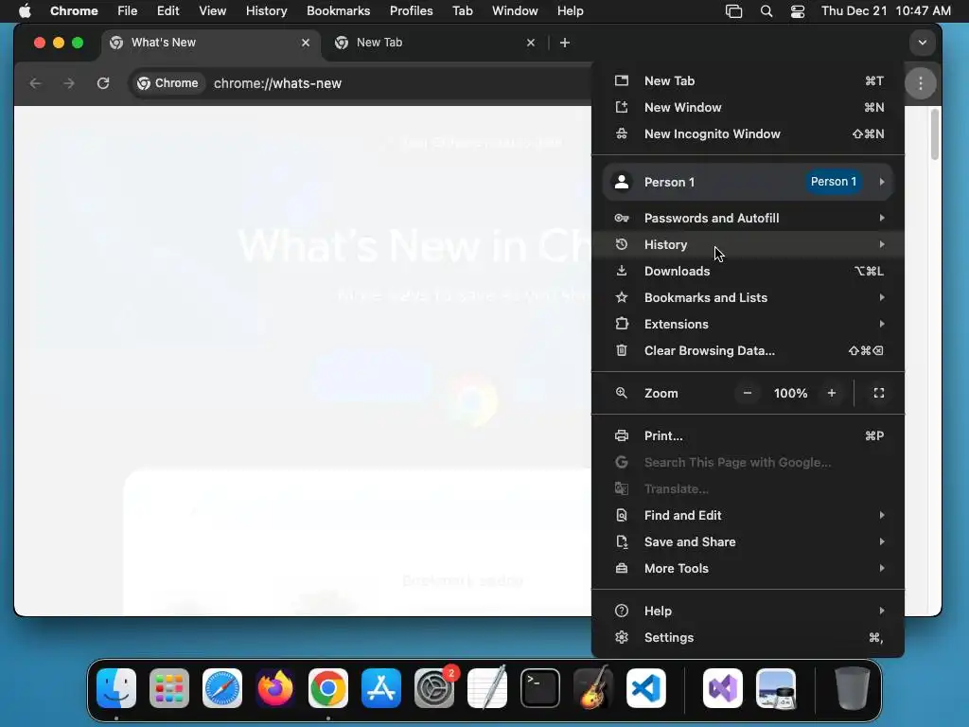Viewport: 969px width, 727px height.
Task: Open the File menu in menu bar
Action: point(128,11)
